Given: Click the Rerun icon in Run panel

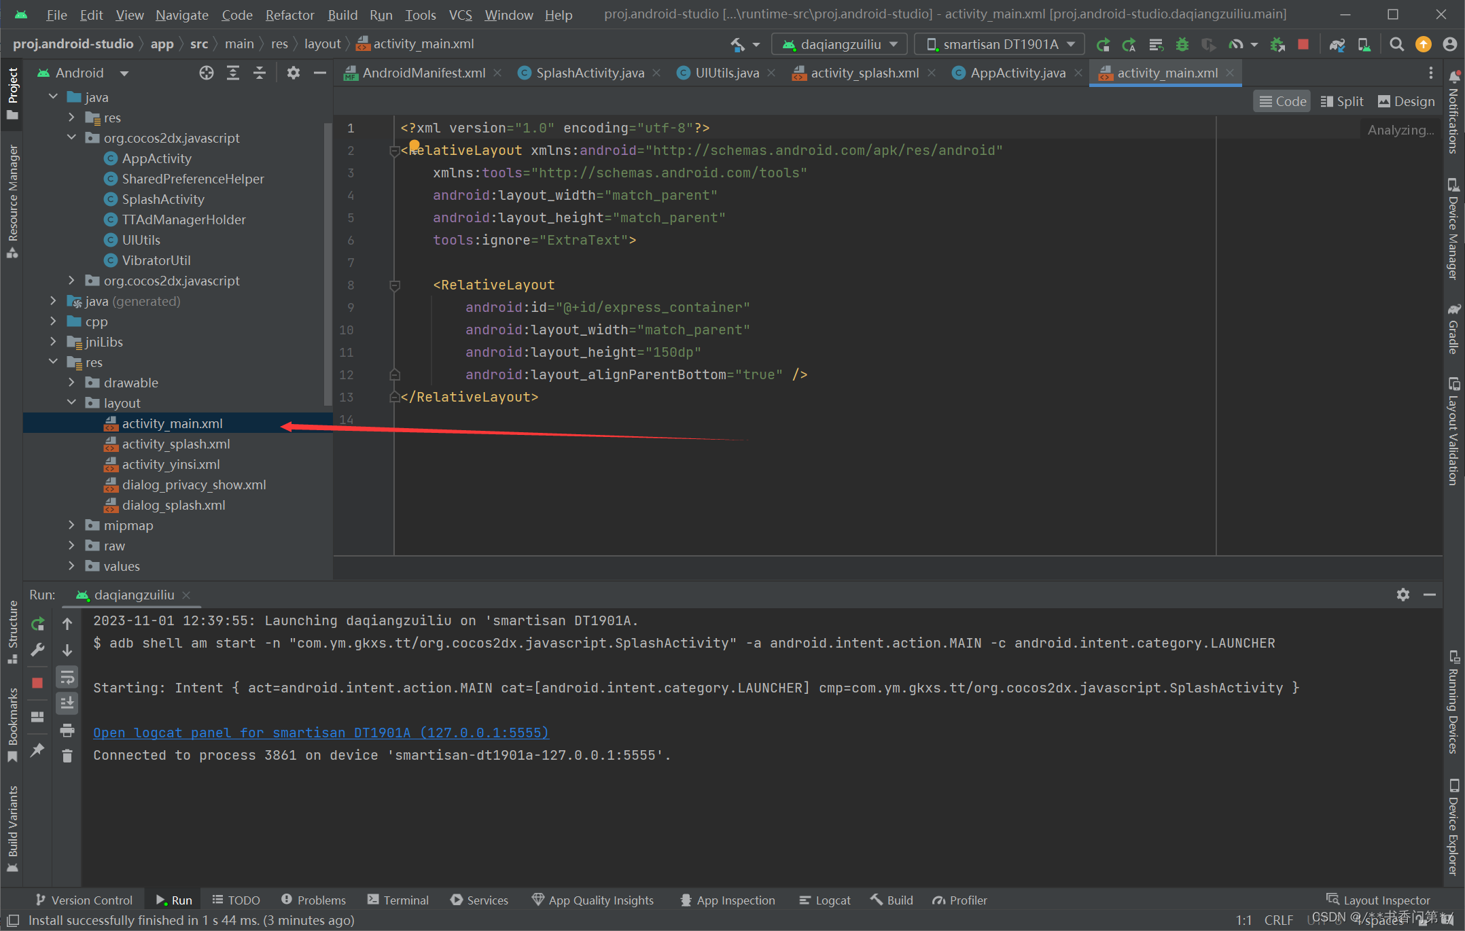Looking at the screenshot, I should tap(38, 623).
